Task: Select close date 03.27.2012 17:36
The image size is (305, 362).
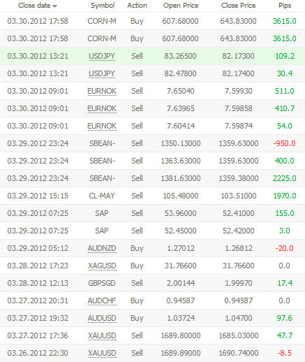Action: coord(38,335)
